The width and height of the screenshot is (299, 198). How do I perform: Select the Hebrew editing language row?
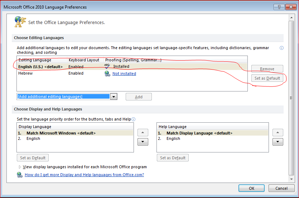tap(132, 73)
